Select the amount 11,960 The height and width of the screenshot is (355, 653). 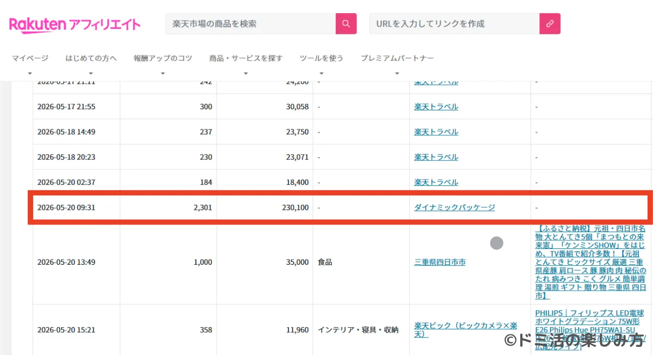[x=297, y=329]
